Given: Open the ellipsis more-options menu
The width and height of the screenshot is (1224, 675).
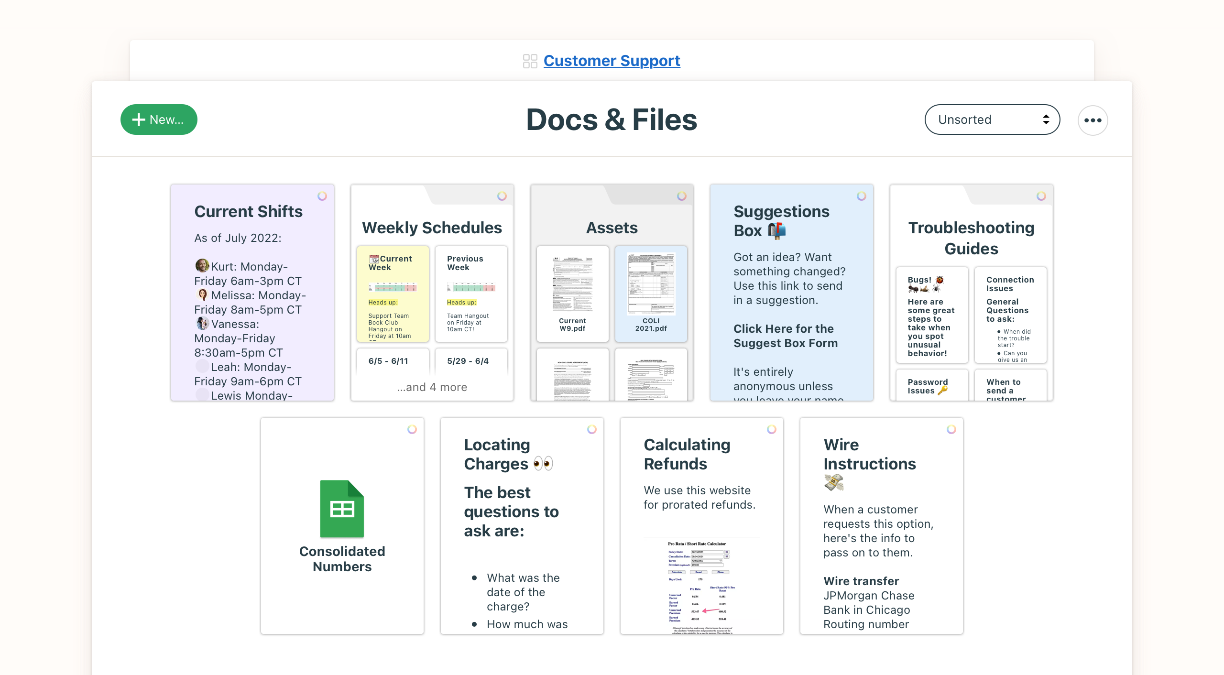Looking at the screenshot, I should click(x=1093, y=120).
